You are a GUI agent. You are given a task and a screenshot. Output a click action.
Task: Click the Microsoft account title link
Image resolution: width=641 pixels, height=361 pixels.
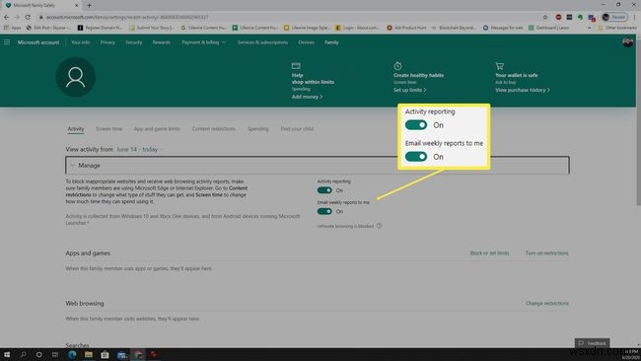point(38,42)
